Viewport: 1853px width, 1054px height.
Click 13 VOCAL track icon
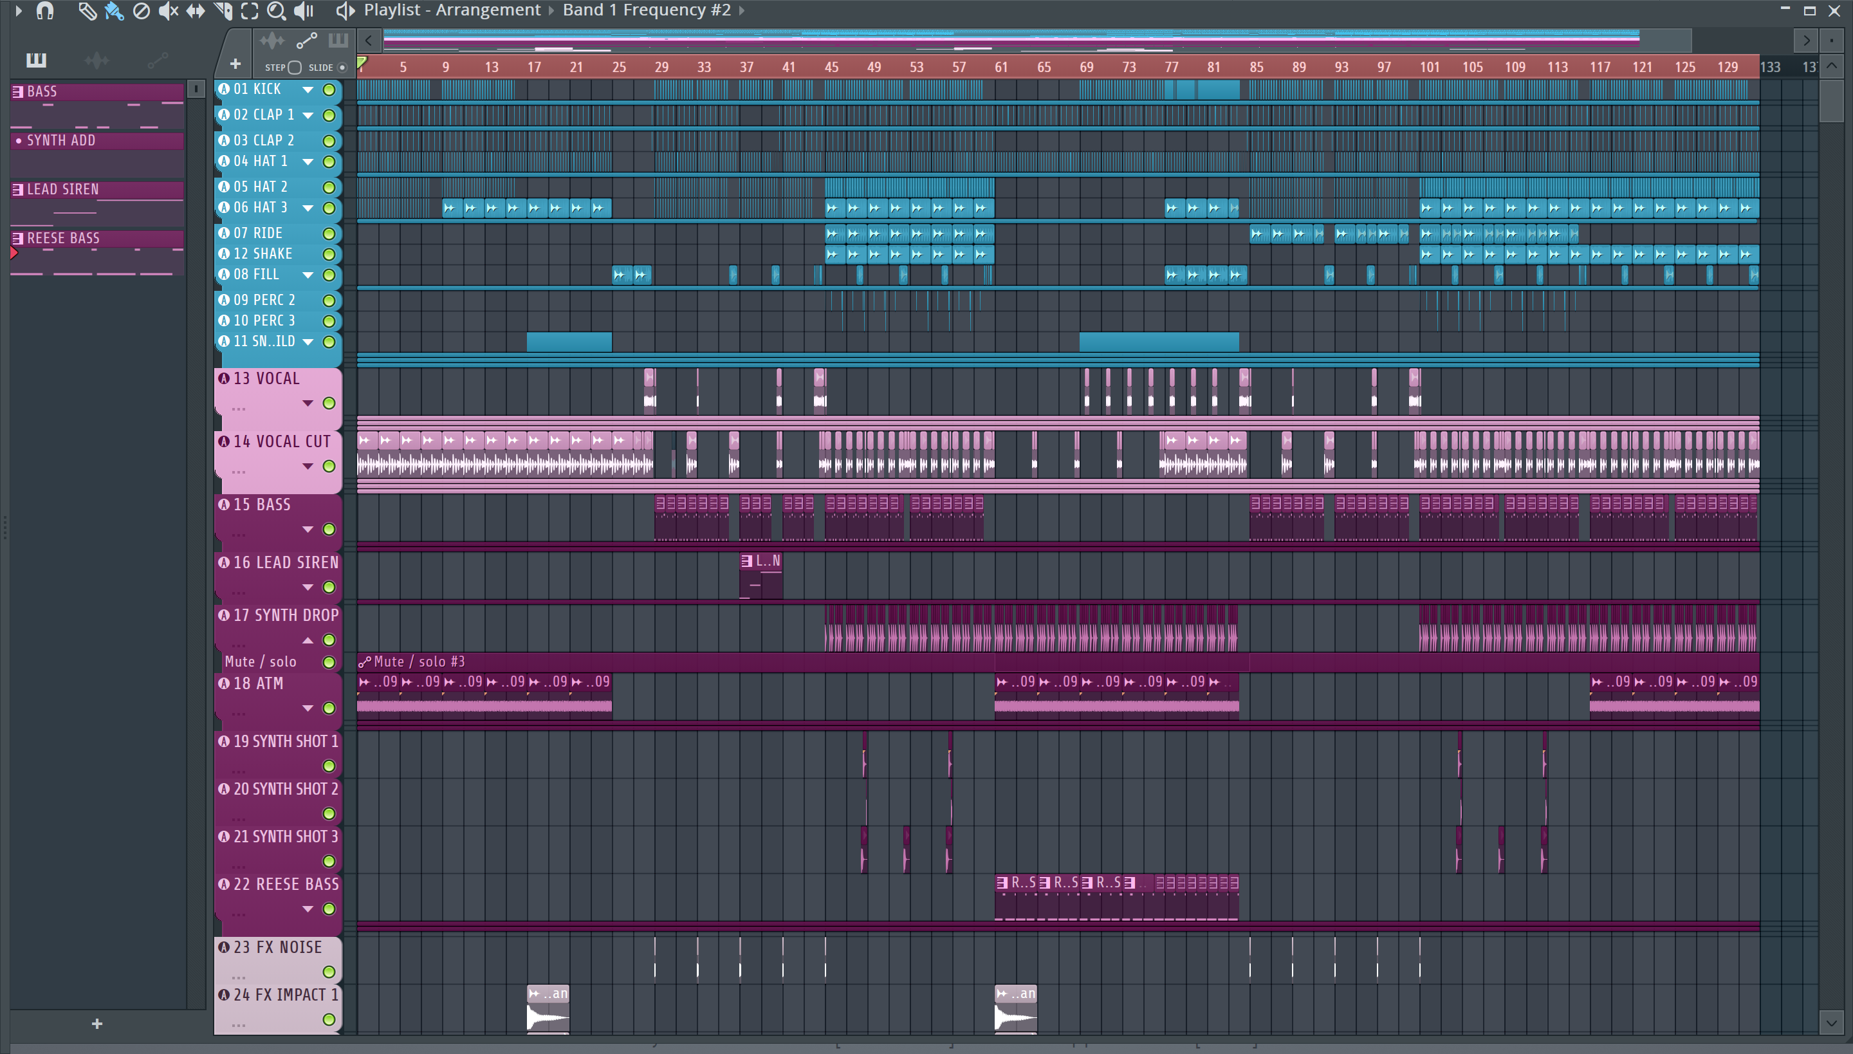pos(224,378)
